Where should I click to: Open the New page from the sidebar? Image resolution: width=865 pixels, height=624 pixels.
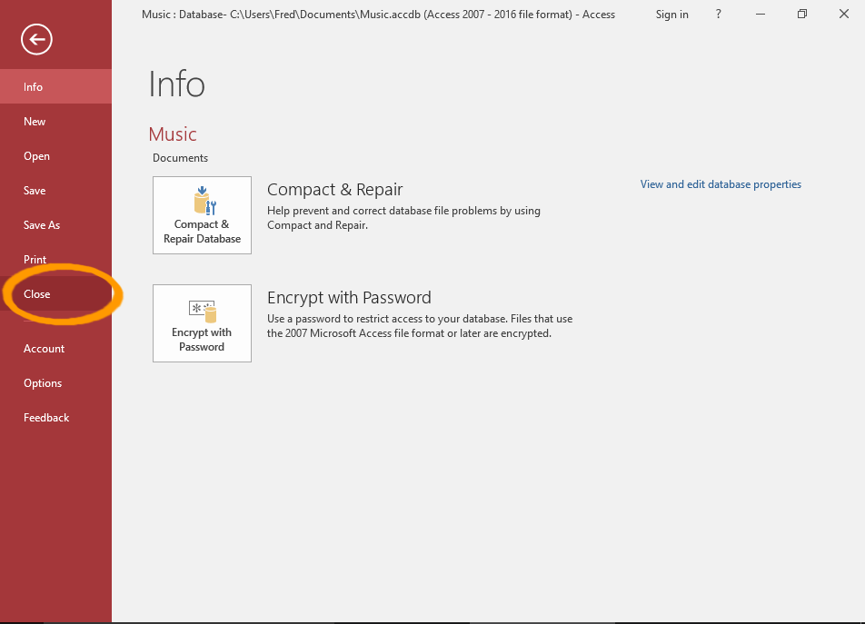click(34, 121)
